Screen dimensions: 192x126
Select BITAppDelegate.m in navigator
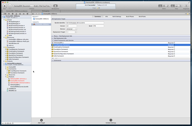14,24
